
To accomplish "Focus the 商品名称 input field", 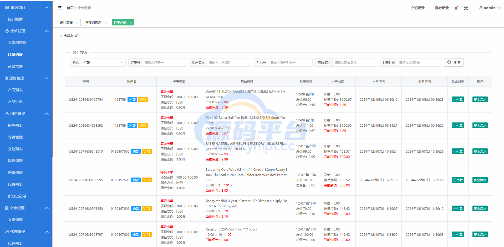I will 354,62.
